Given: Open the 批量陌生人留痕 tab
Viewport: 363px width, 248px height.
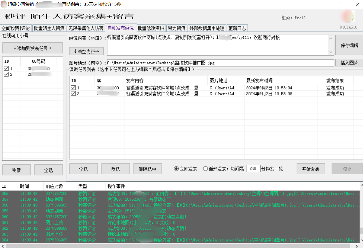Looking at the screenshot, I should click(49, 28).
